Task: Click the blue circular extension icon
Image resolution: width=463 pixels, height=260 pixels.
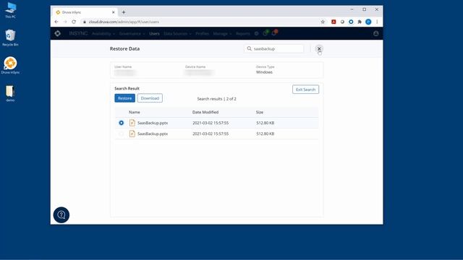Action: tap(351, 22)
